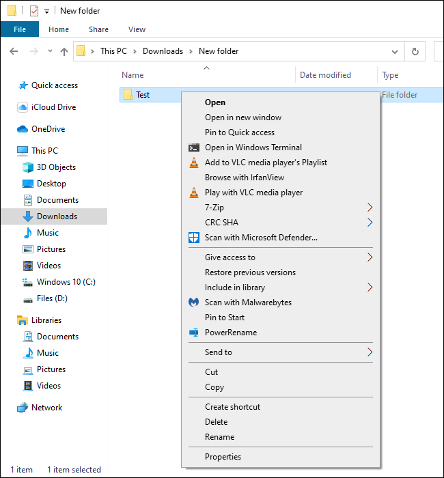Image resolution: width=444 pixels, height=478 pixels.
Task: Navigate to Downloads in the breadcrumb path
Action: [x=163, y=51]
